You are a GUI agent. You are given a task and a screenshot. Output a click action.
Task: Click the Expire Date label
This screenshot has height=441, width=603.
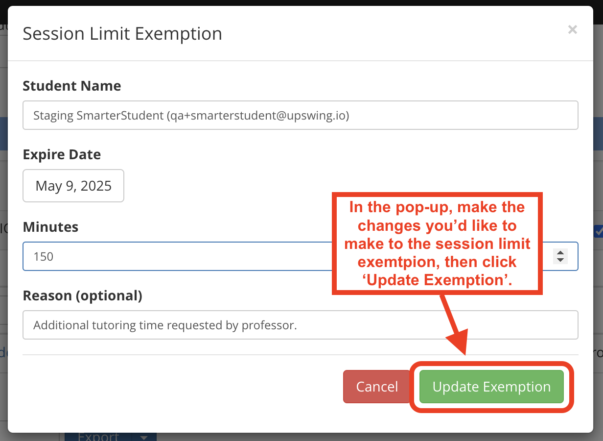click(62, 154)
